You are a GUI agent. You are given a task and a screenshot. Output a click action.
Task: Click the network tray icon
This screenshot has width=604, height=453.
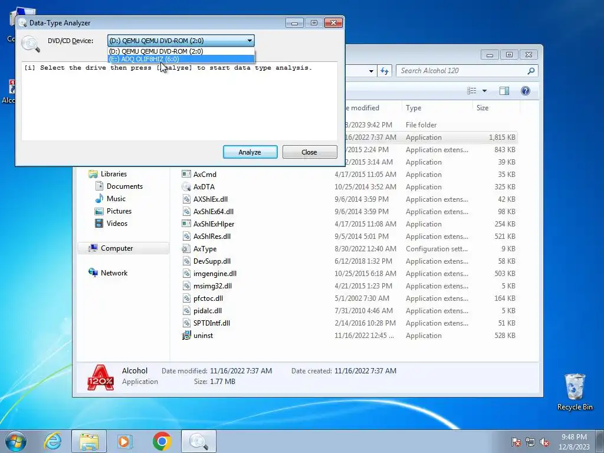point(530,442)
